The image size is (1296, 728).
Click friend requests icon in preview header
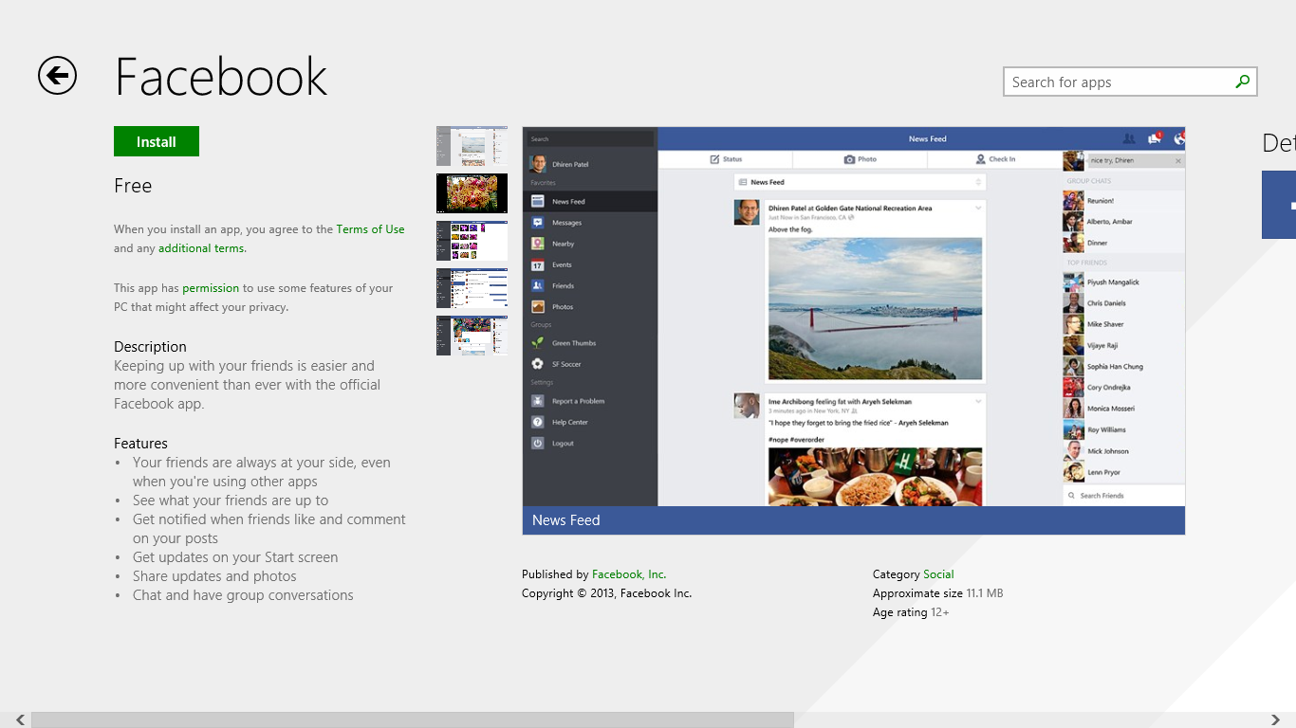(1129, 138)
